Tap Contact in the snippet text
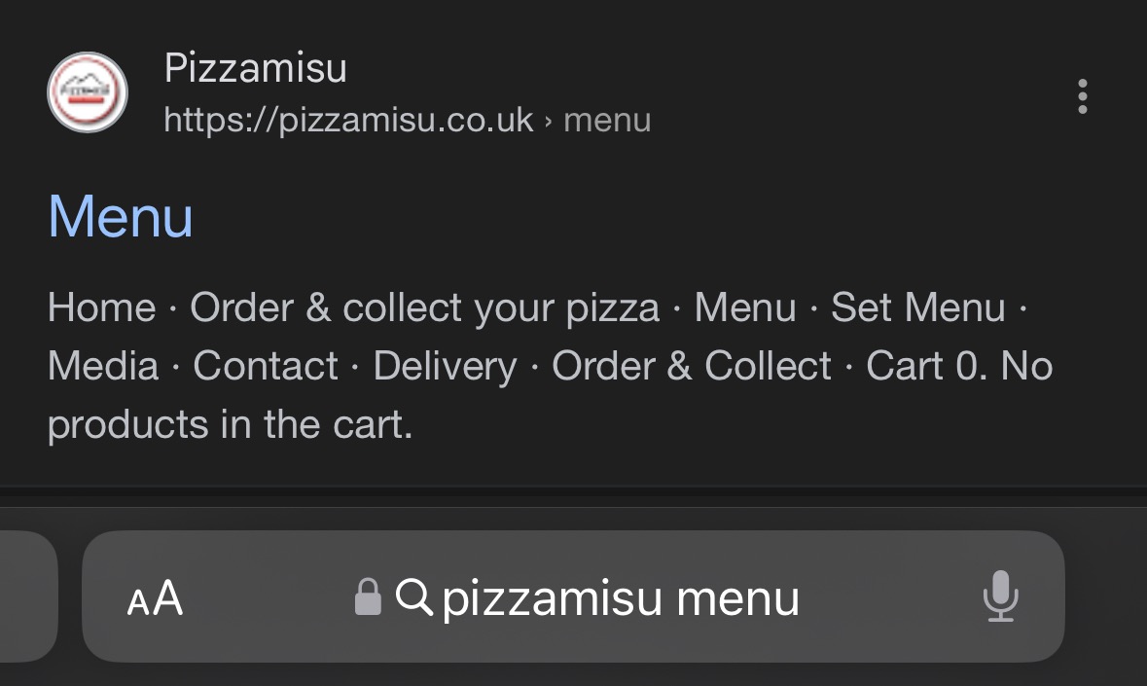 click(x=266, y=365)
